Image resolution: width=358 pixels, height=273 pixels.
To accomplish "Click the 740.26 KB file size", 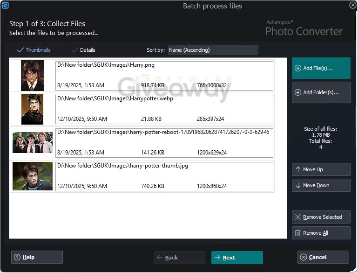I will point(153,186).
